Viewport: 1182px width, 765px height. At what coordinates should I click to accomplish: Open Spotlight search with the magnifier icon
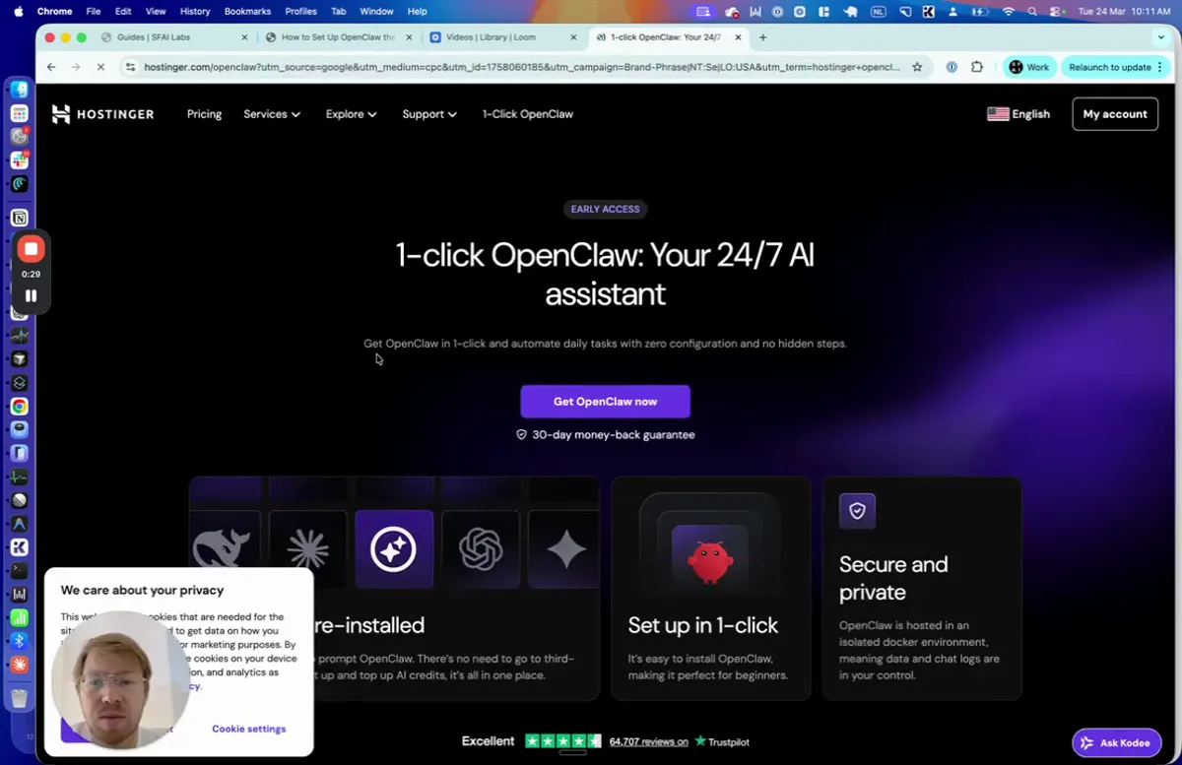coord(1030,11)
